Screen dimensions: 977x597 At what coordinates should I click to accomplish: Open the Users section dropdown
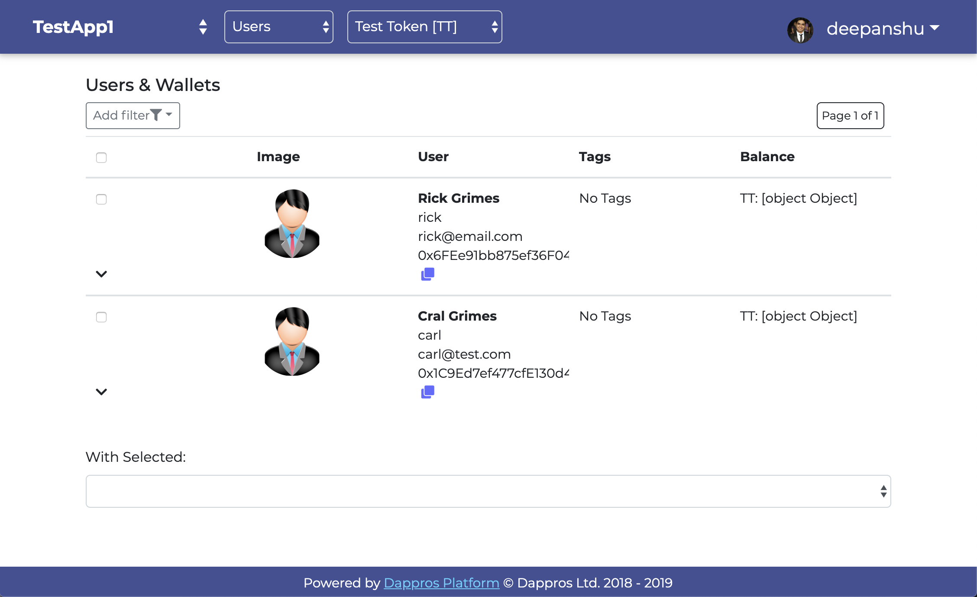coord(278,27)
